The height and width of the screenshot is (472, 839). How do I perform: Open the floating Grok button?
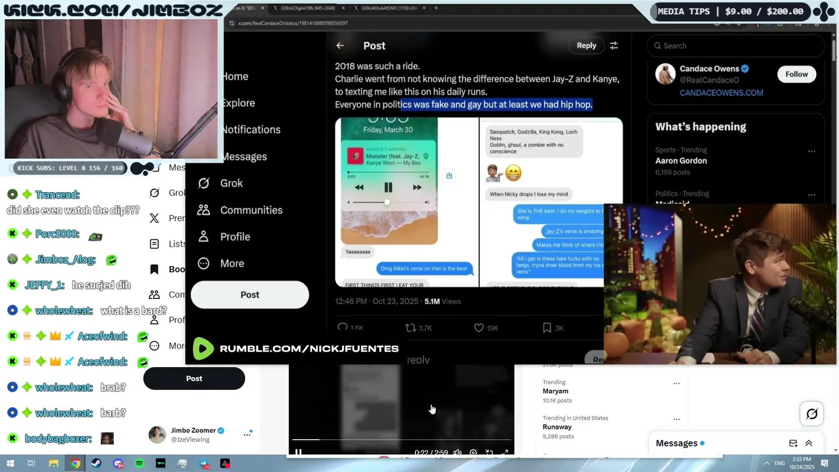(811, 414)
